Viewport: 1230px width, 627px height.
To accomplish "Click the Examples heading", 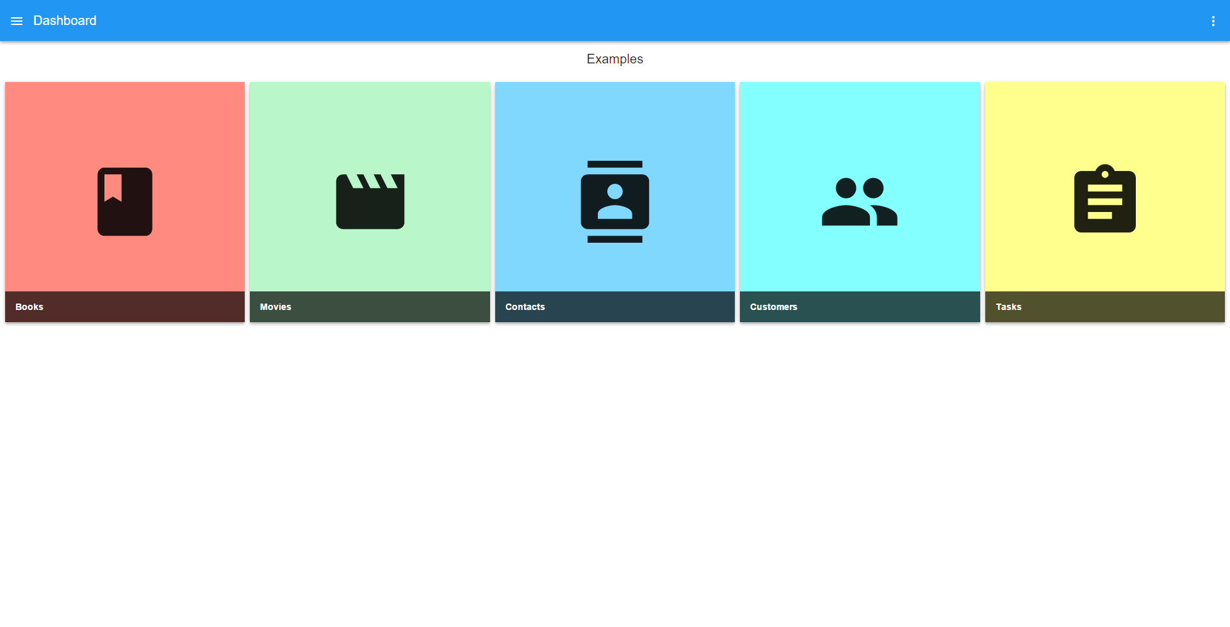I will pyautogui.click(x=614, y=59).
